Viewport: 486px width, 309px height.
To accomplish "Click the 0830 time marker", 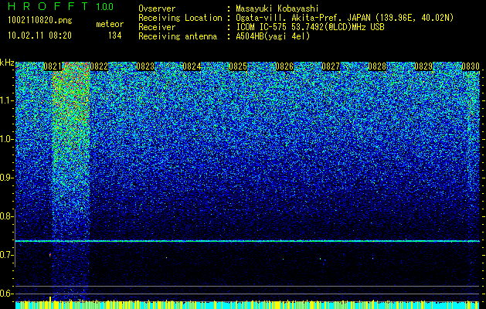I will [x=471, y=66].
